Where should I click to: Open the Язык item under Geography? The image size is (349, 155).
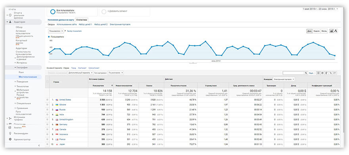(21, 72)
